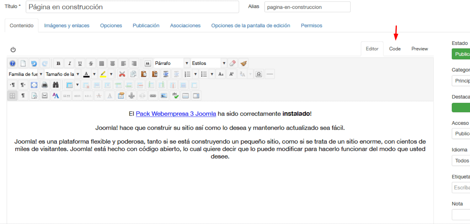Image resolution: width=470 pixels, height=224 pixels.
Task: Click the paragraph starting 'Joomla! hace que construir'
Action: [220, 128]
